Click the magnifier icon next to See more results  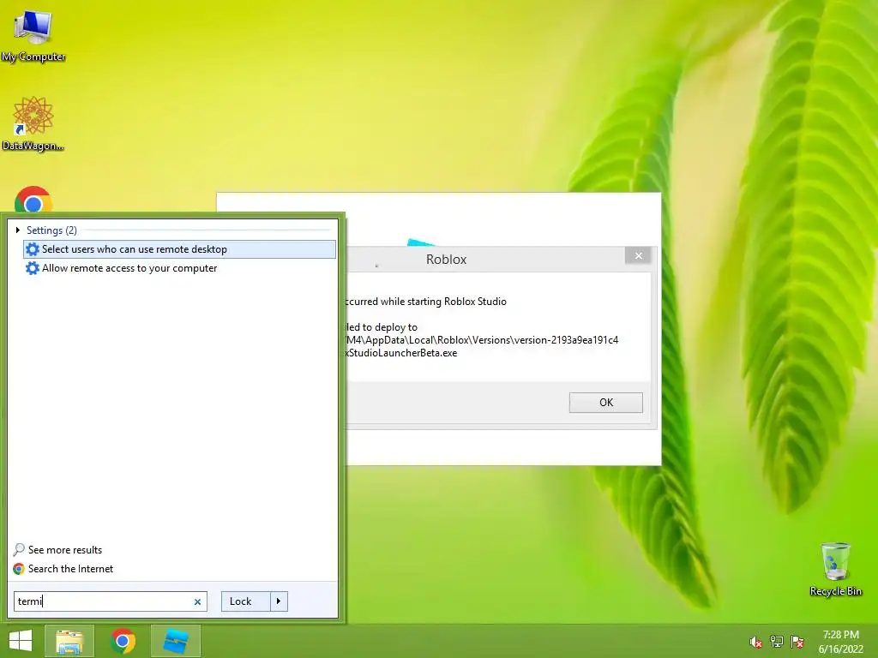pos(19,549)
